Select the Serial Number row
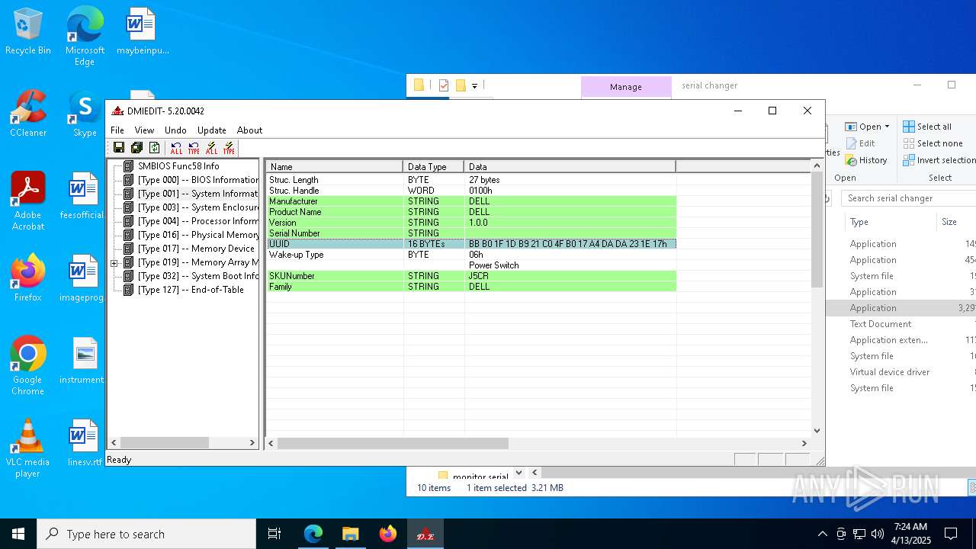This screenshot has height=549, width=976. click(x=471, y=233)
